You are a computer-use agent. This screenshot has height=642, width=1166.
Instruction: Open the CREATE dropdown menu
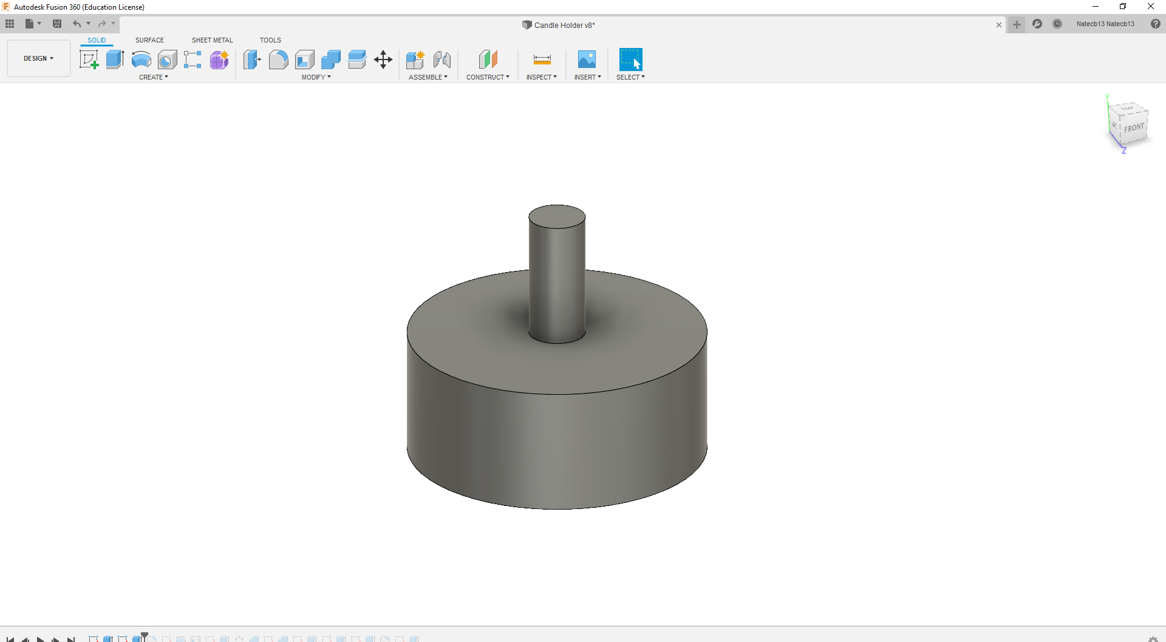[x=153, y=77]
